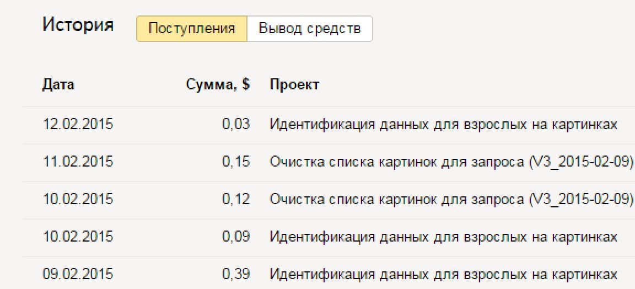
Task: Click the Проект column header
Action: [x=294, y=85]
